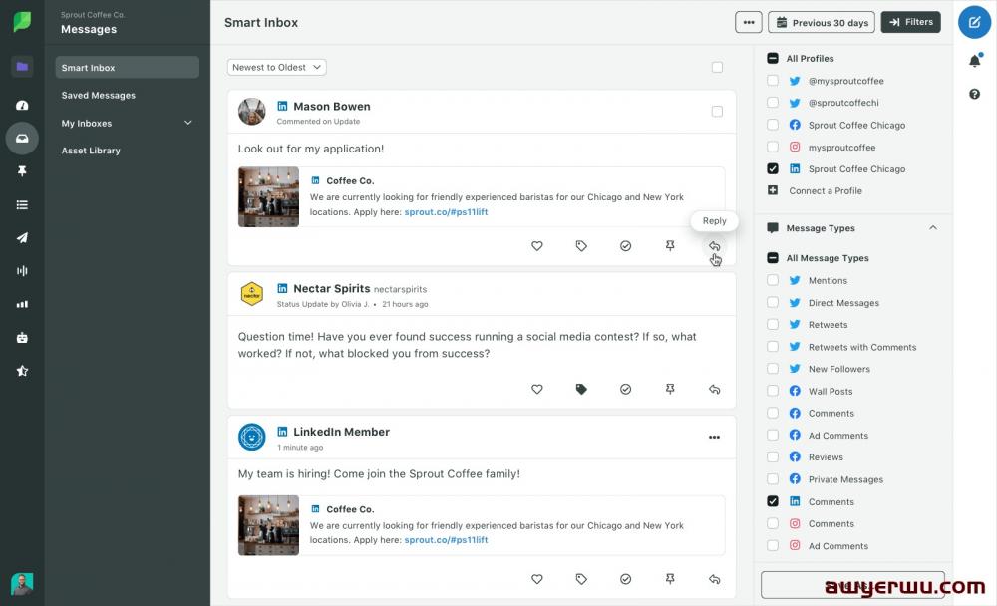This screenshot has height=606, width=997.
Task: Click the Filters button
Action: tap(910, 22)
